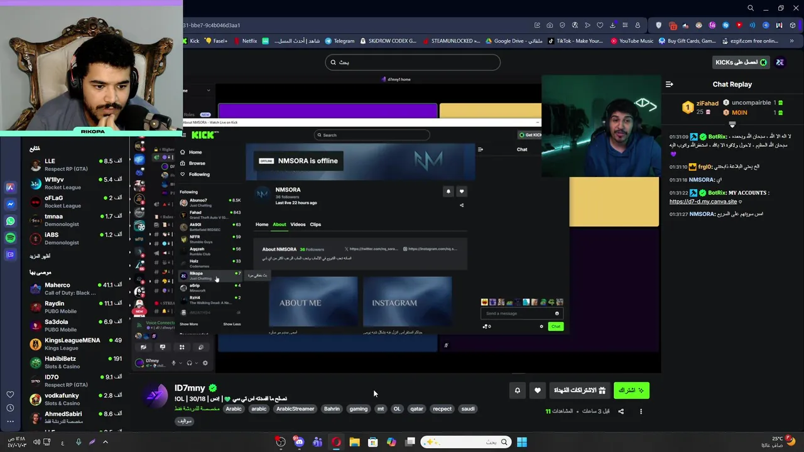Click gift subscriptions button
This screenshot has height=452, width=804.
point(579,390)
